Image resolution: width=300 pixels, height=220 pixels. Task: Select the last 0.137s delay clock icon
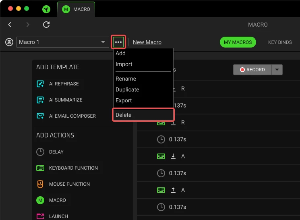[x=161, y=207]
